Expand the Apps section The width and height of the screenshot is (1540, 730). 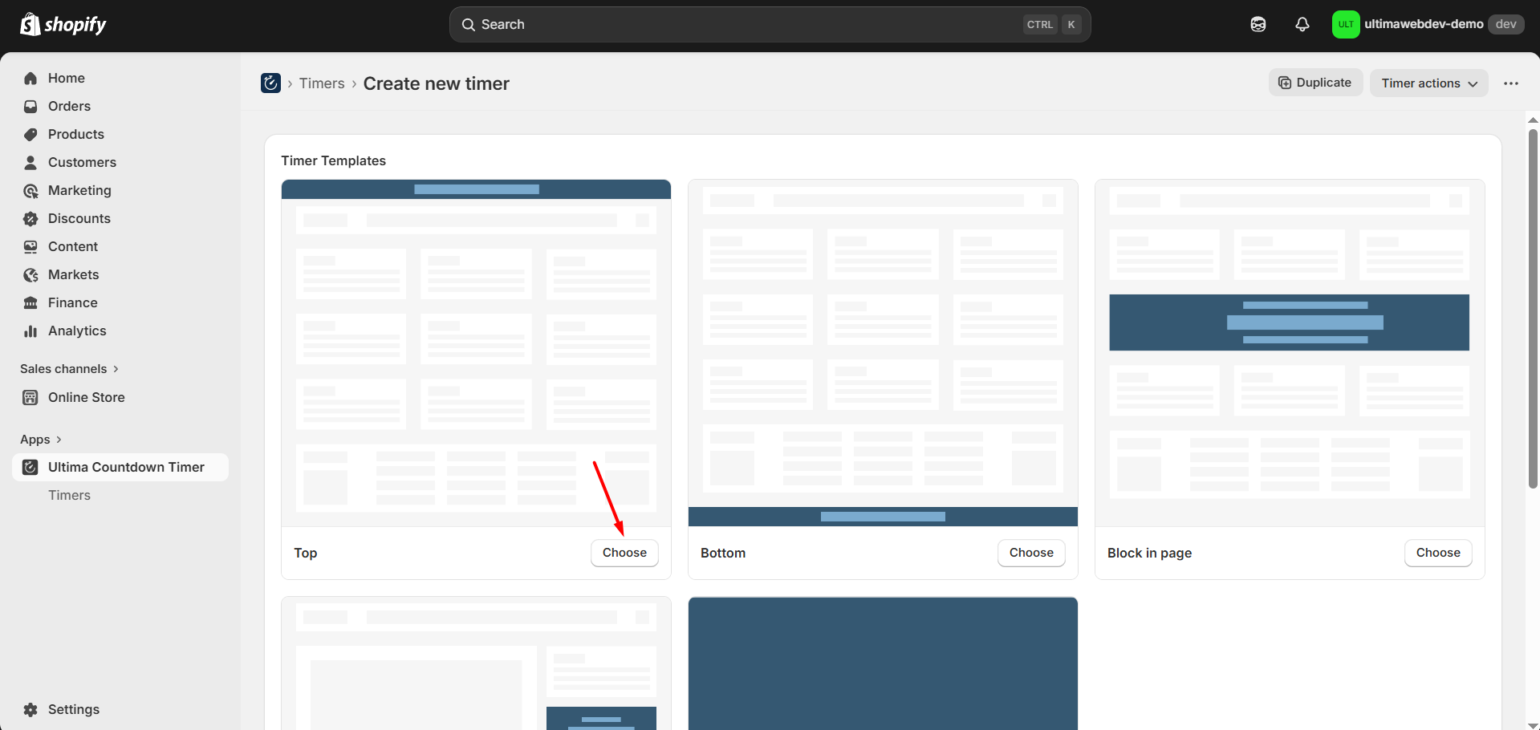point(41,440)
